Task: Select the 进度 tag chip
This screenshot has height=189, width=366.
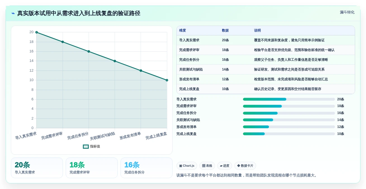Action: coord(225,166)
